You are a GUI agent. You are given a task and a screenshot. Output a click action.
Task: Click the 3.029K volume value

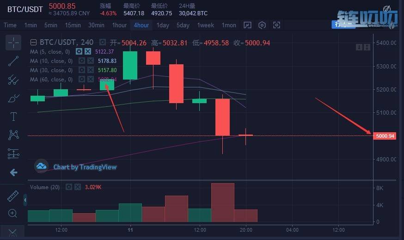tap(93, 187)
